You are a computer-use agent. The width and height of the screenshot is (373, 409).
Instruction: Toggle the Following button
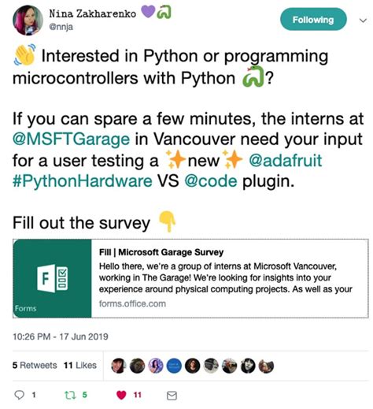[313, 20]
